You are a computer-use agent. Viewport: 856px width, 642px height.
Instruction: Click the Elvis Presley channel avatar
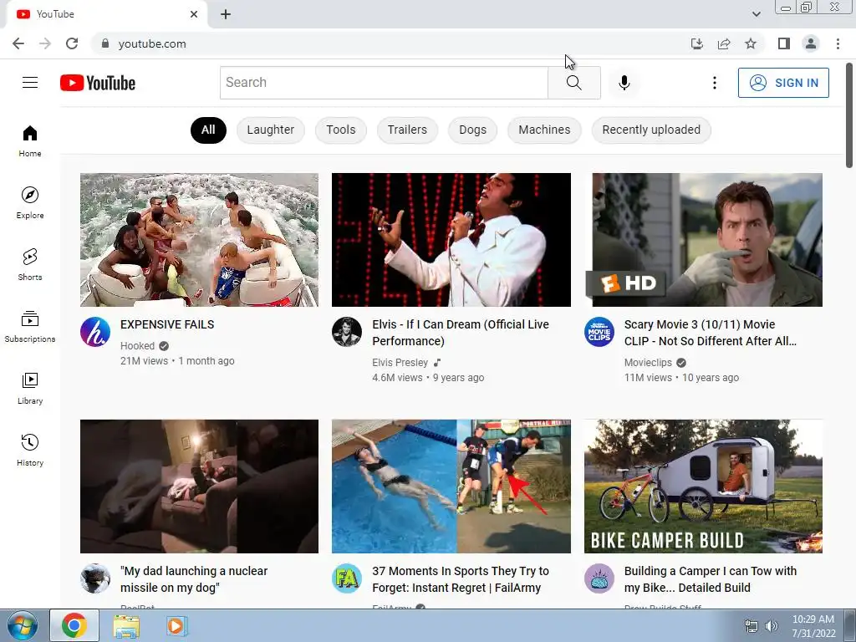click(x=347, y=332)
